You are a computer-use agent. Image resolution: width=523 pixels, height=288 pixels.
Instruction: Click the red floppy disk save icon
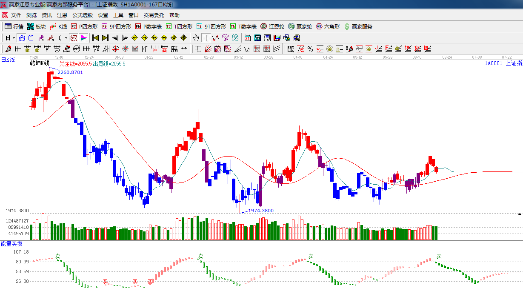coord(277,38)
